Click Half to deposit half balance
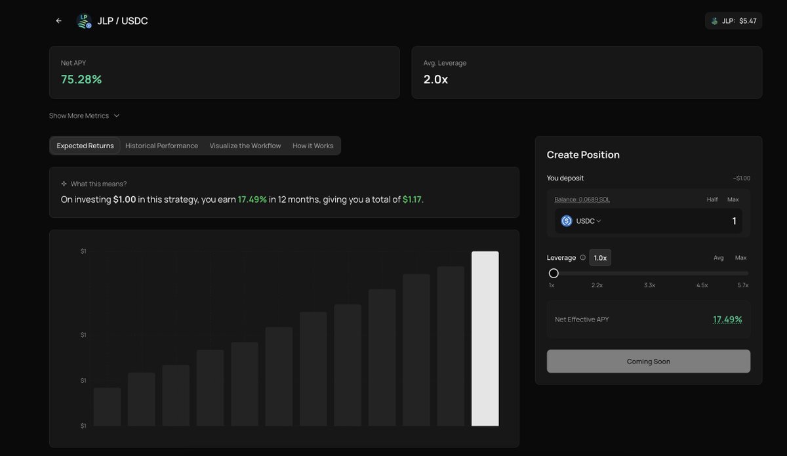Image resolution: width=787 pixels, height=456 pixels. 712,199
